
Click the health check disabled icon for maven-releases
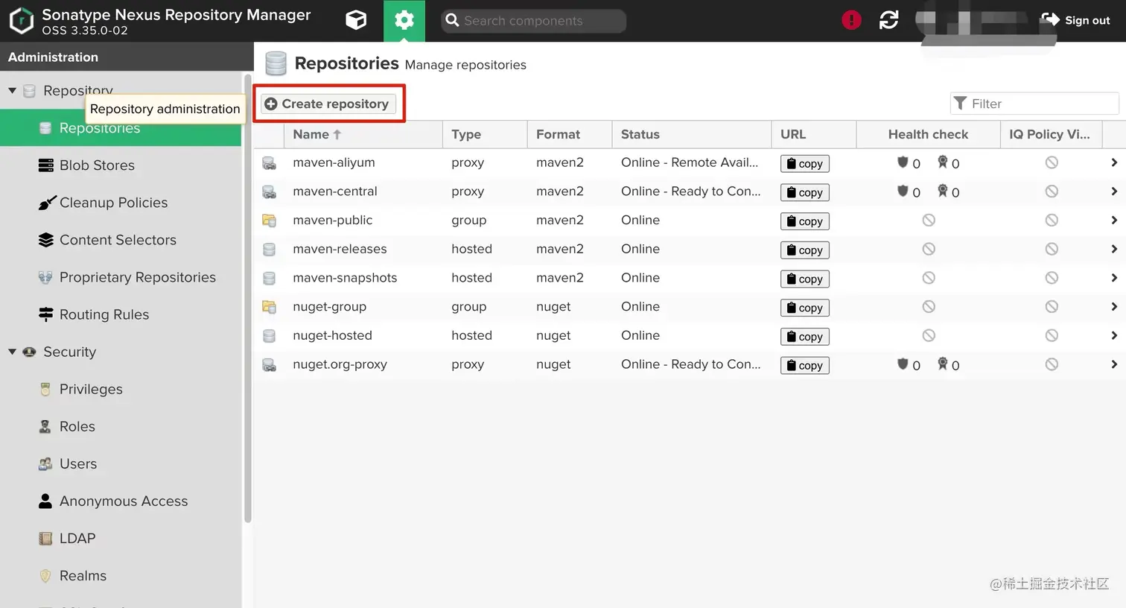pos(929,249)
